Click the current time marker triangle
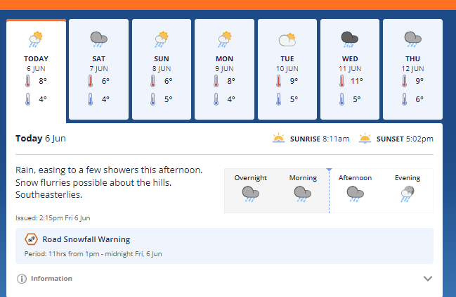Image resolution: width=456 pixels, height=297 pixels. pos(329,170)
